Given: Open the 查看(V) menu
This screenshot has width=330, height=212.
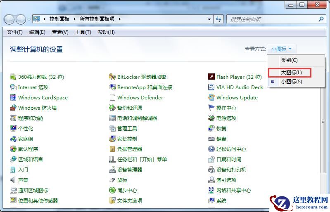Looking at the screenshot, I should pyautogui.click(x=60, y=32).
